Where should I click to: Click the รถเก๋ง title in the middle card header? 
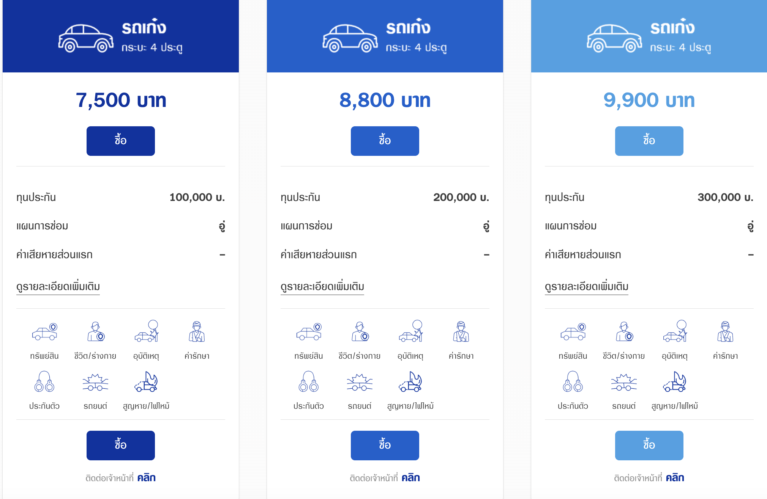[x=408, y=27]
